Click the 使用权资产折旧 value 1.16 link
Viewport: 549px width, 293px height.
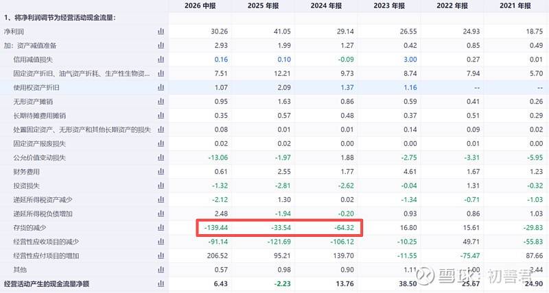click(x=410, y=88)
